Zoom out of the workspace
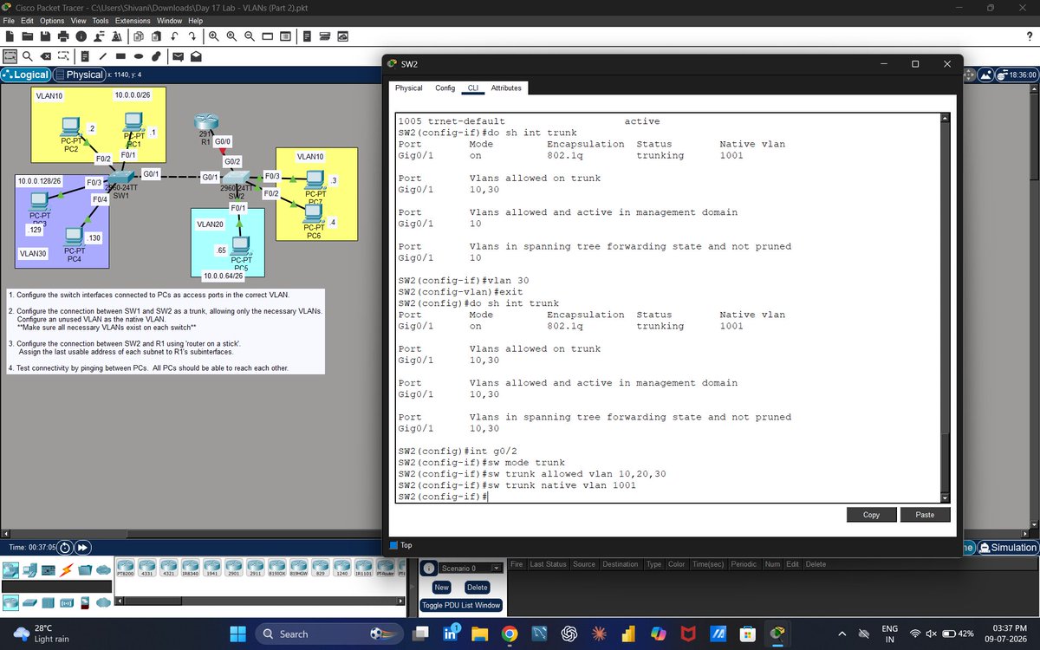The height and width of the screenshot is (650, 1040). click(250, 36)
